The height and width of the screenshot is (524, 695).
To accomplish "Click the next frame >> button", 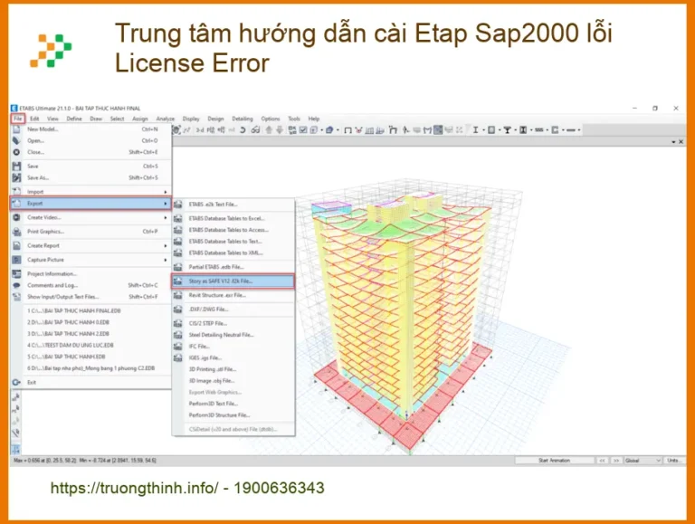I will pos(616,461).
